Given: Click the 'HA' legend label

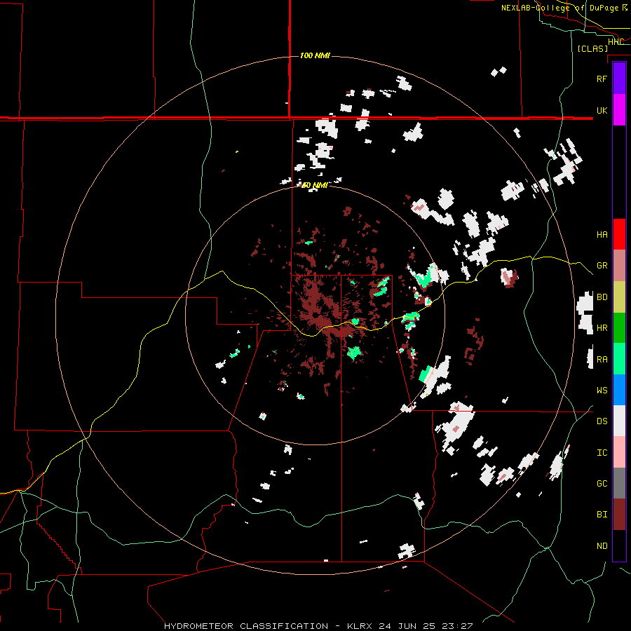Looking at the screenshot, I should pyautogui.click(x=602, y=234).
